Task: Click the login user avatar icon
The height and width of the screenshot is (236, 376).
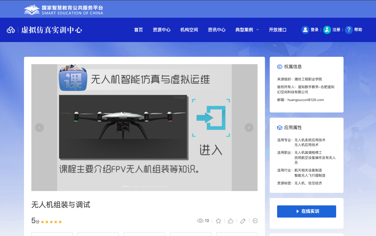Action: (x=305, y=30)
